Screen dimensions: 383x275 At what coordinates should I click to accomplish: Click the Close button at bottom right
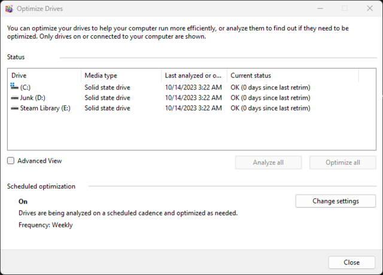point(351,262)
